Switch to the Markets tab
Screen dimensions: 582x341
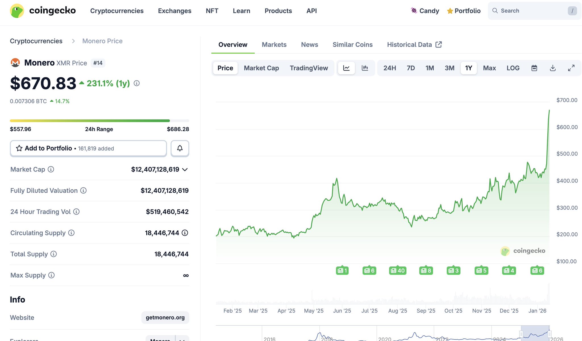coord(274,45)
